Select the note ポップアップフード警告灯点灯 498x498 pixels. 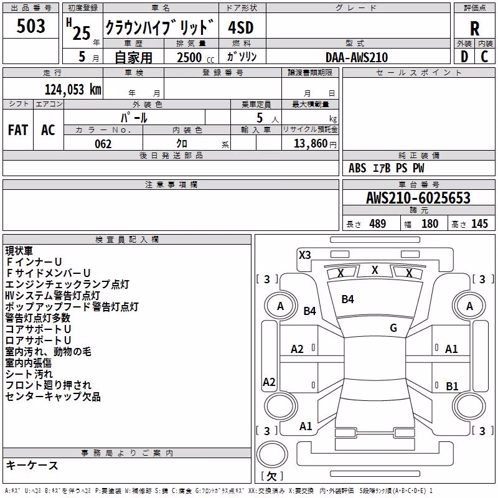[x=72, y=307]
